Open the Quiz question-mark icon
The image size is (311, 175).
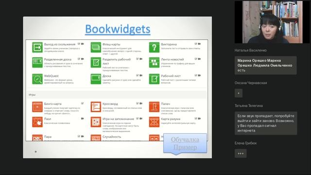(x=154, y=48)
